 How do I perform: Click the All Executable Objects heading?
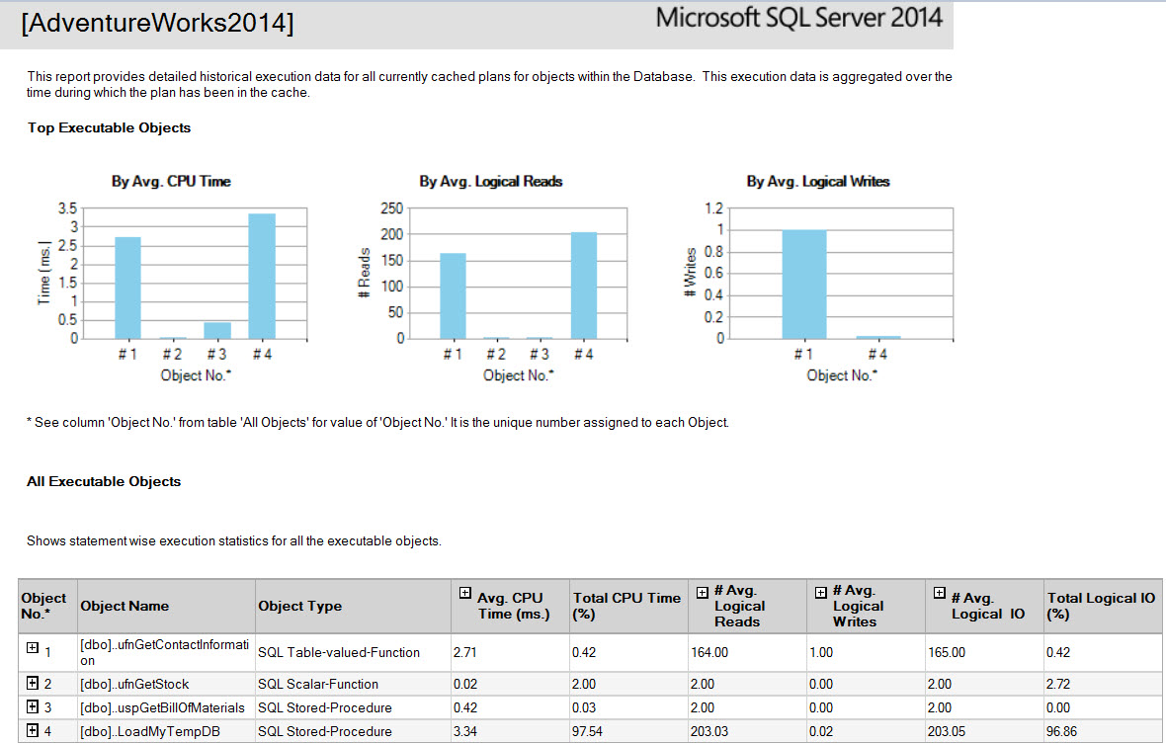click(104, 481)
